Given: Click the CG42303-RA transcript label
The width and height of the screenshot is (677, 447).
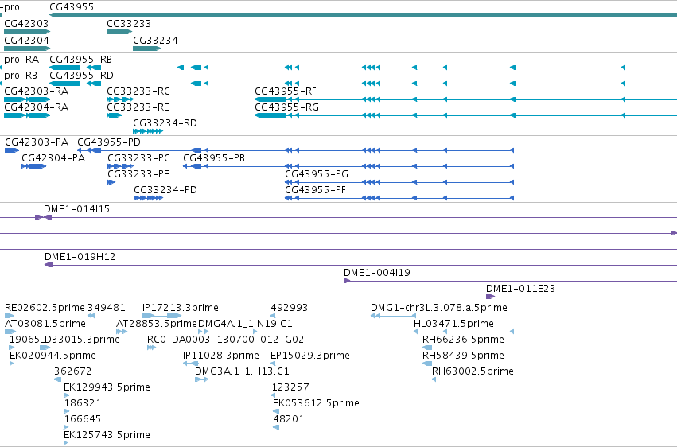Looking at the screenshot, I should click(37, 91).
